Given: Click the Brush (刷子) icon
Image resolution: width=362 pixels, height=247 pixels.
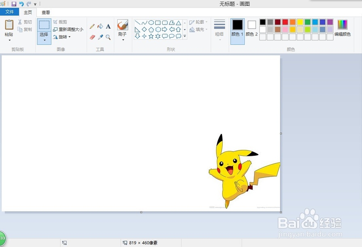Looking at the screenshot, I should (123, 25).
